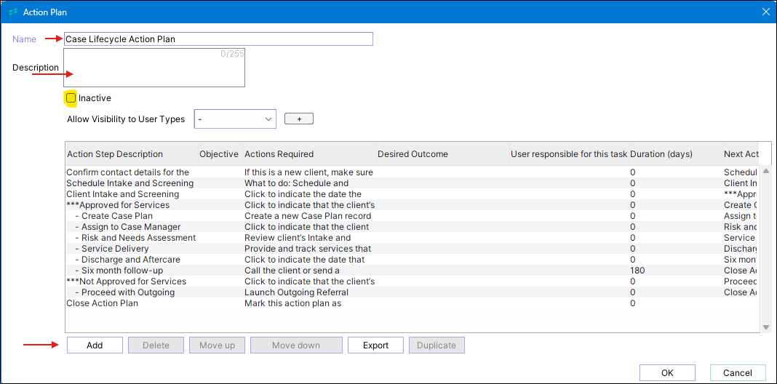Click the scroll down arrow of the table
Image resolution: width=777 pixels, height=384 pixels.
pyautogui.click(x=765, y=327)
